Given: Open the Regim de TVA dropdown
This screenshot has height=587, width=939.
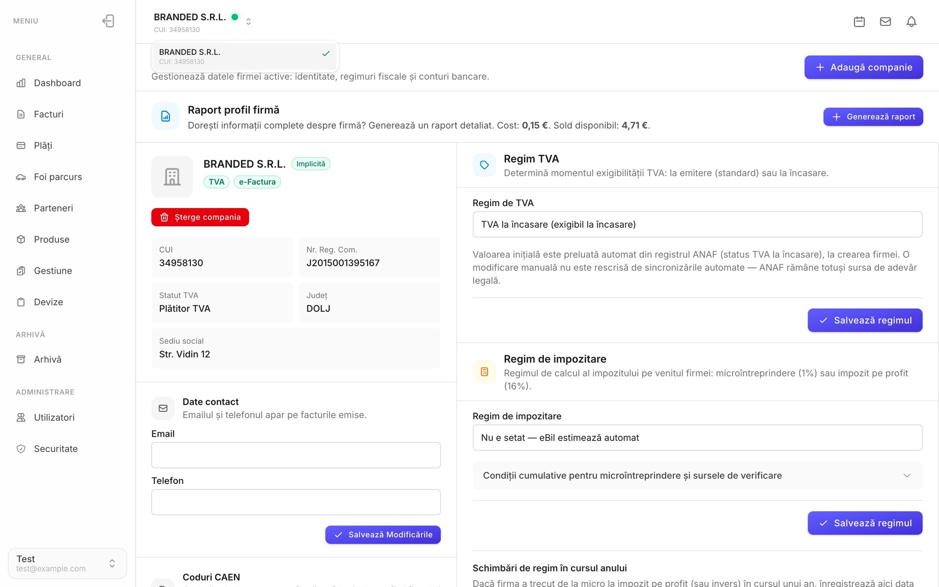Looking at the screenshot, I should tap(697, 224).
